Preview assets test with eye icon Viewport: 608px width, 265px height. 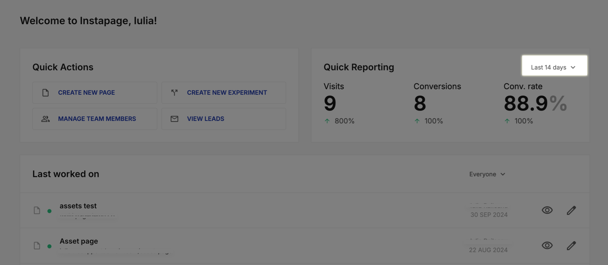(547, 210)
